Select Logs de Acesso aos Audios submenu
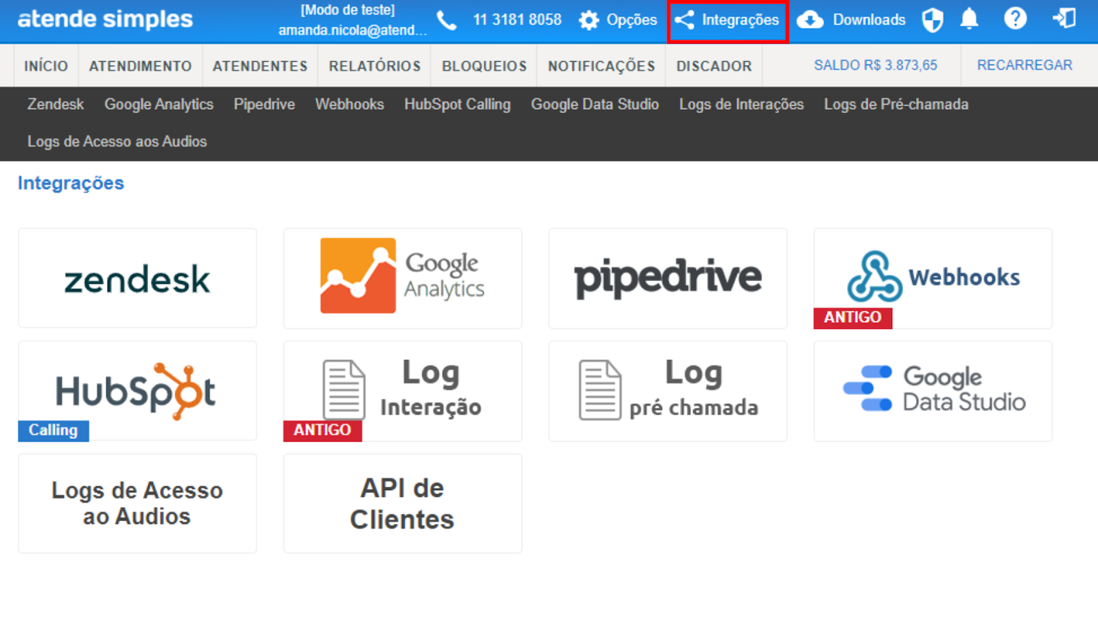This screenshot has height=617, width=1098. pos(117,141)
